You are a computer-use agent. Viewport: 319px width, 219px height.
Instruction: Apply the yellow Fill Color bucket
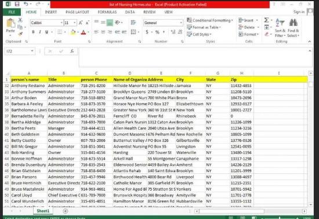73,32
